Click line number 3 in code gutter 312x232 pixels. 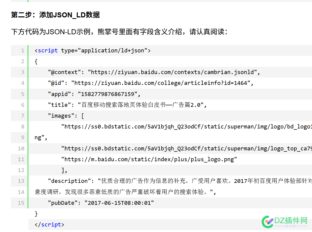pos(23,72)
